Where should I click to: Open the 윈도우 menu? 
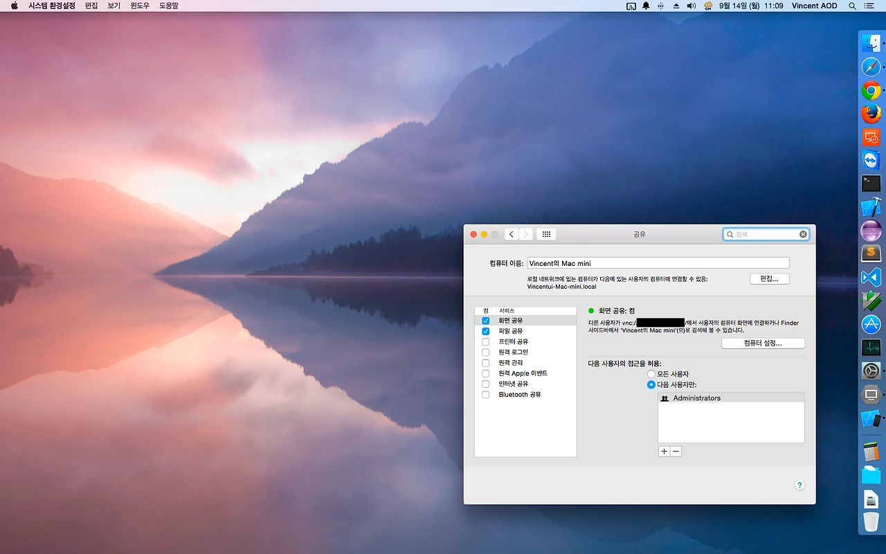tap(140, 6)
